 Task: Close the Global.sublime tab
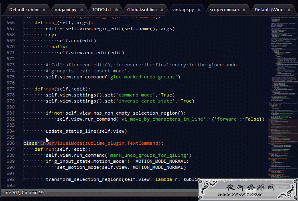tap(162, 10)
